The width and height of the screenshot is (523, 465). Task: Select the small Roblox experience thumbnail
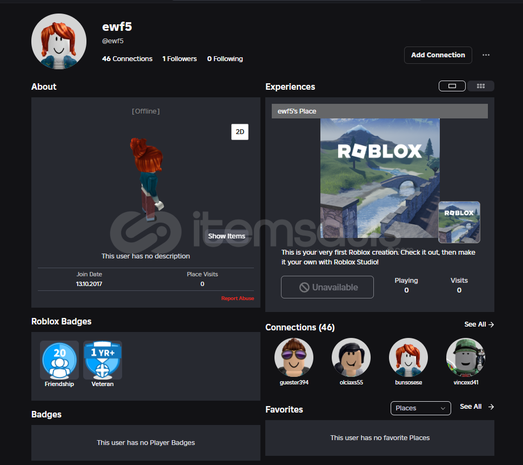pyautogui.click(x=459, y=222)
